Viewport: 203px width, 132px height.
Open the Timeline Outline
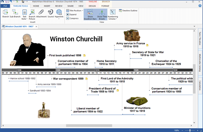click(128, 11)
